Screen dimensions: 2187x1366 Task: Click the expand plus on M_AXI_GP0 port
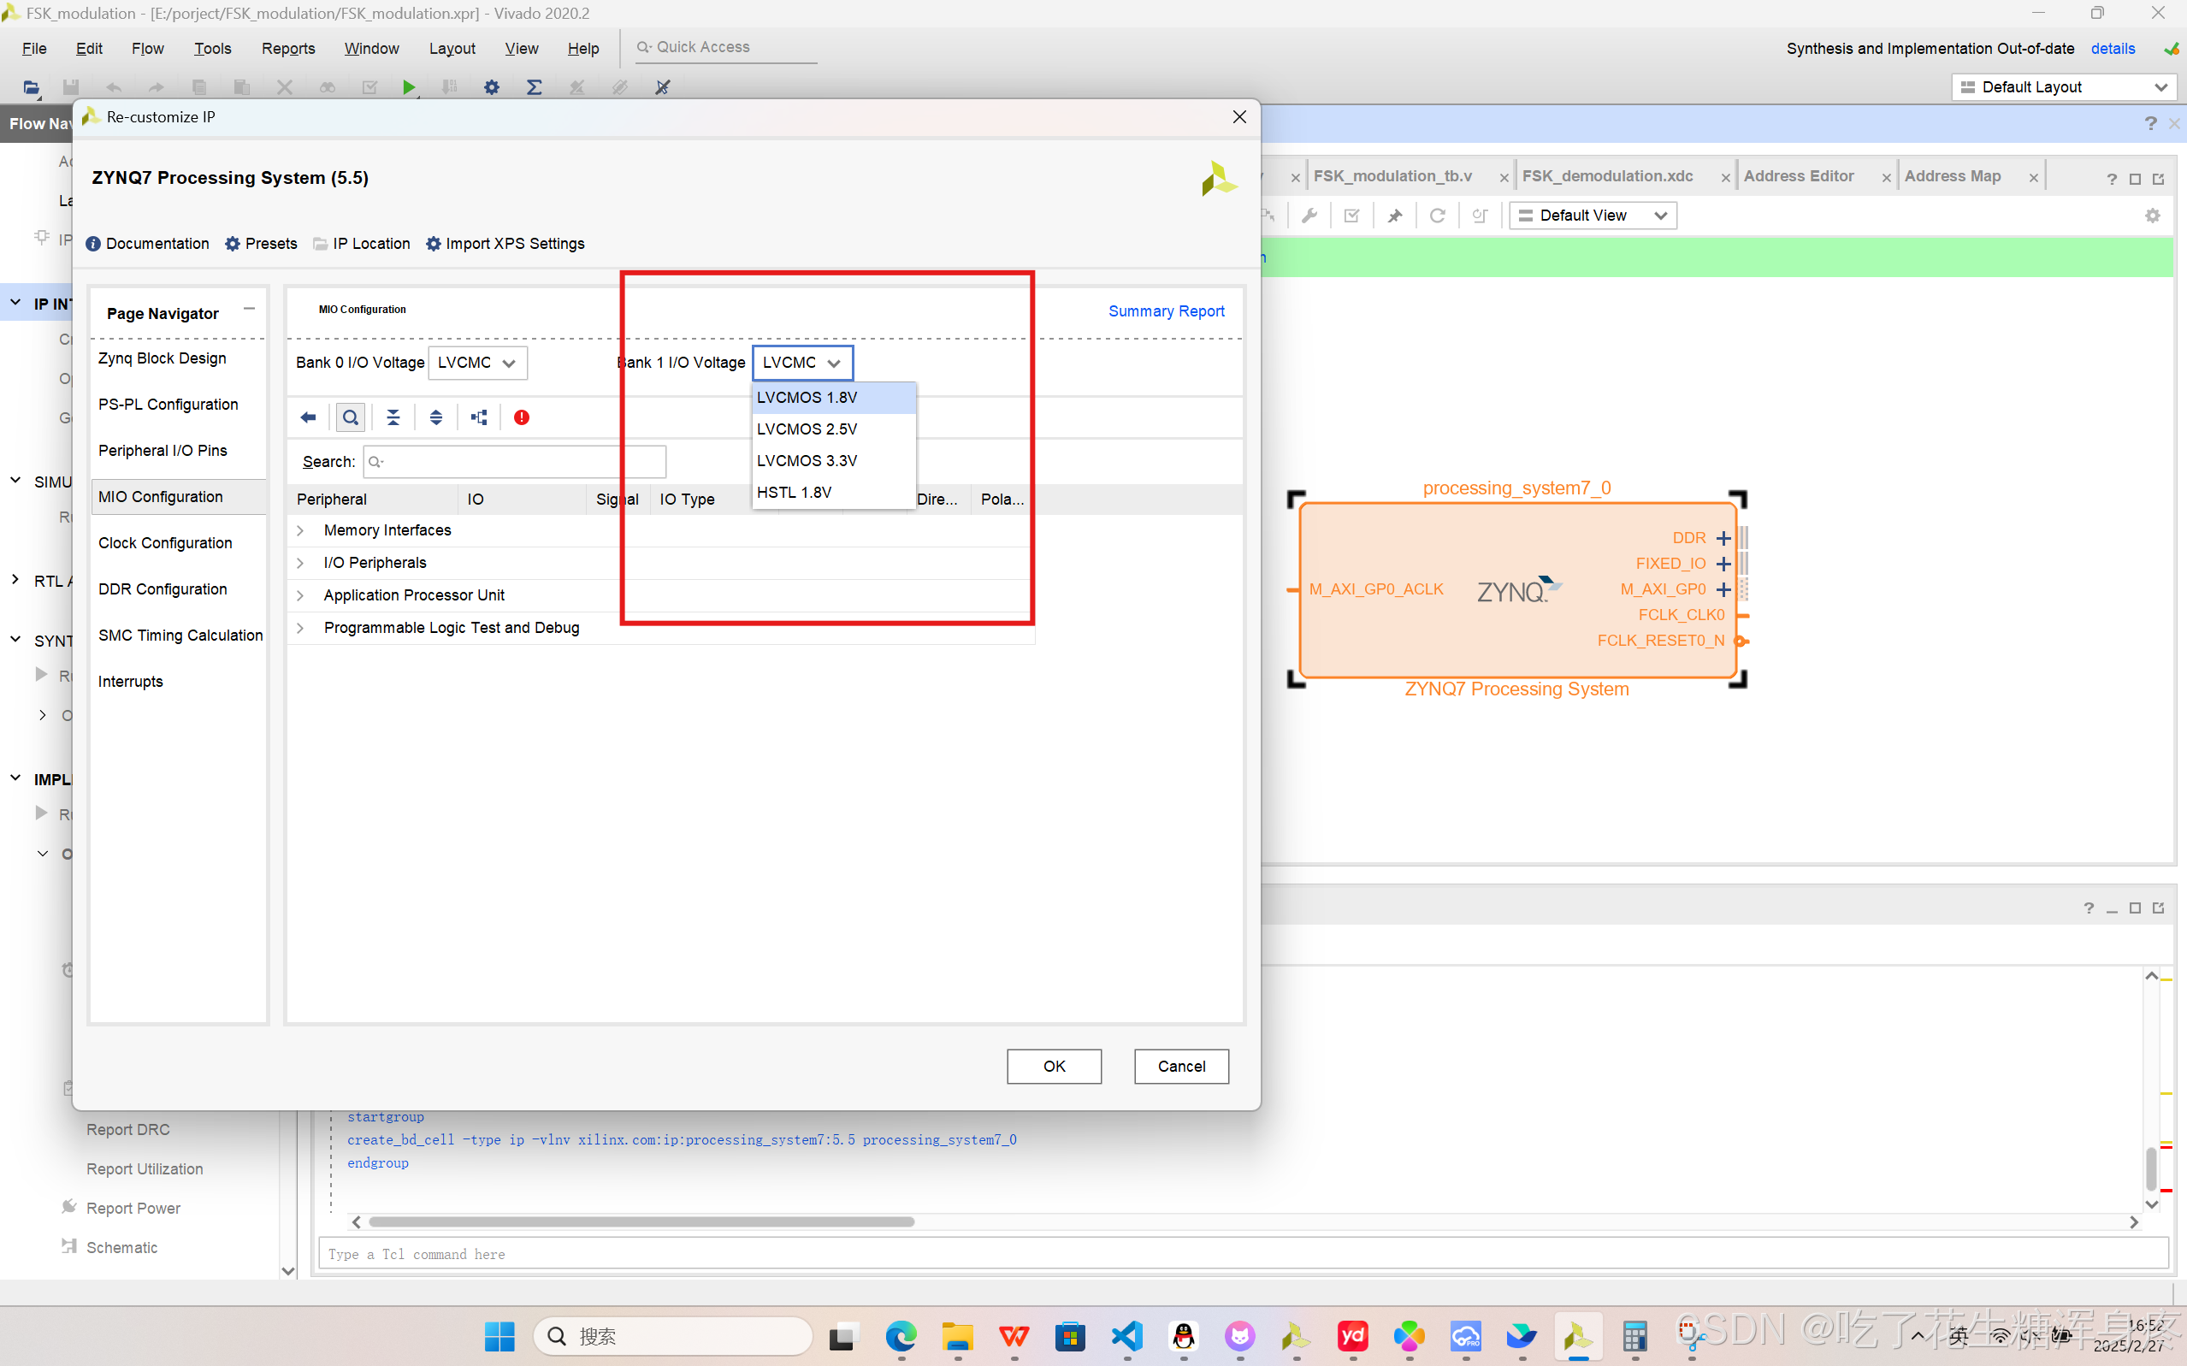click(x=1723, y=590)
